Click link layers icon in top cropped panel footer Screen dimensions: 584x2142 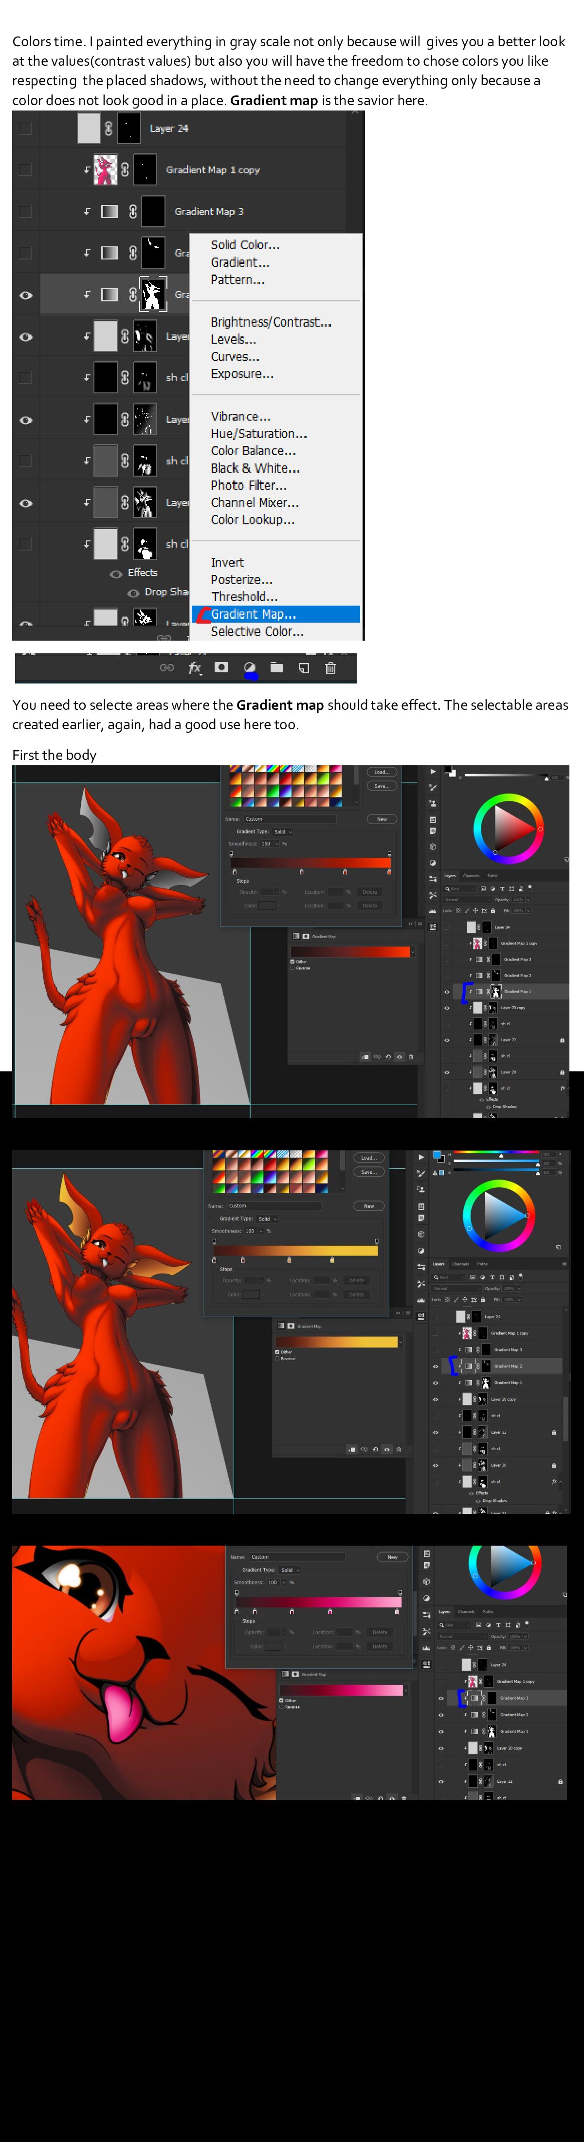tap(167, 668)
